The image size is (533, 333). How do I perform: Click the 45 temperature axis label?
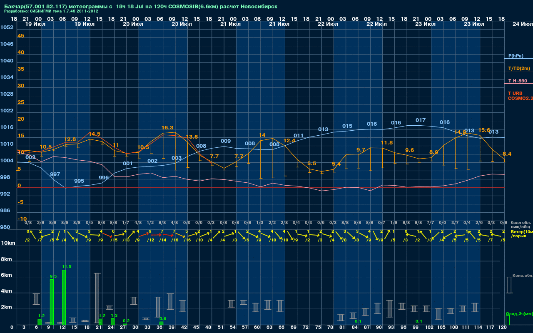point(21,36)
